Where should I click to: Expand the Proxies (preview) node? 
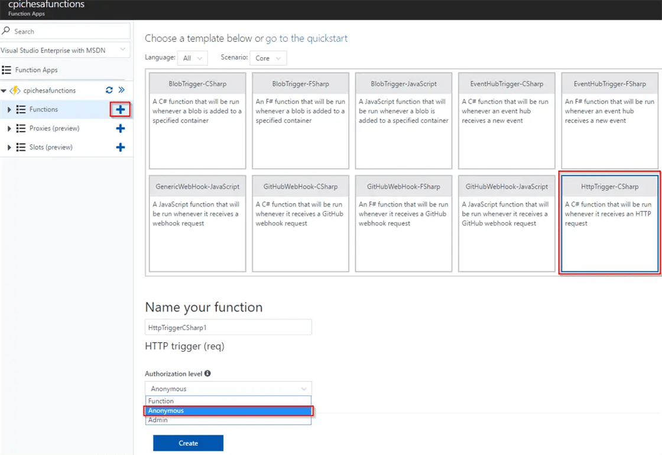click(x=10, y=128)
